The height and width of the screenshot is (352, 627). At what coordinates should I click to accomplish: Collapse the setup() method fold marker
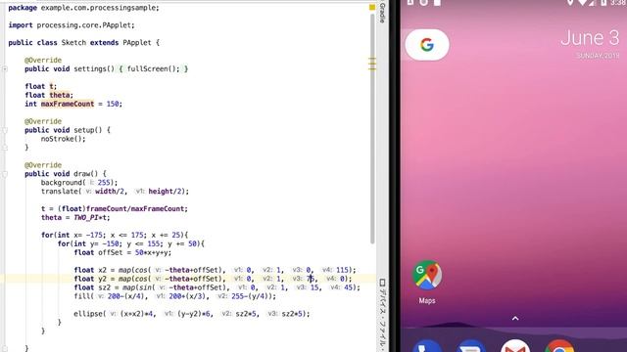point(5,130)
